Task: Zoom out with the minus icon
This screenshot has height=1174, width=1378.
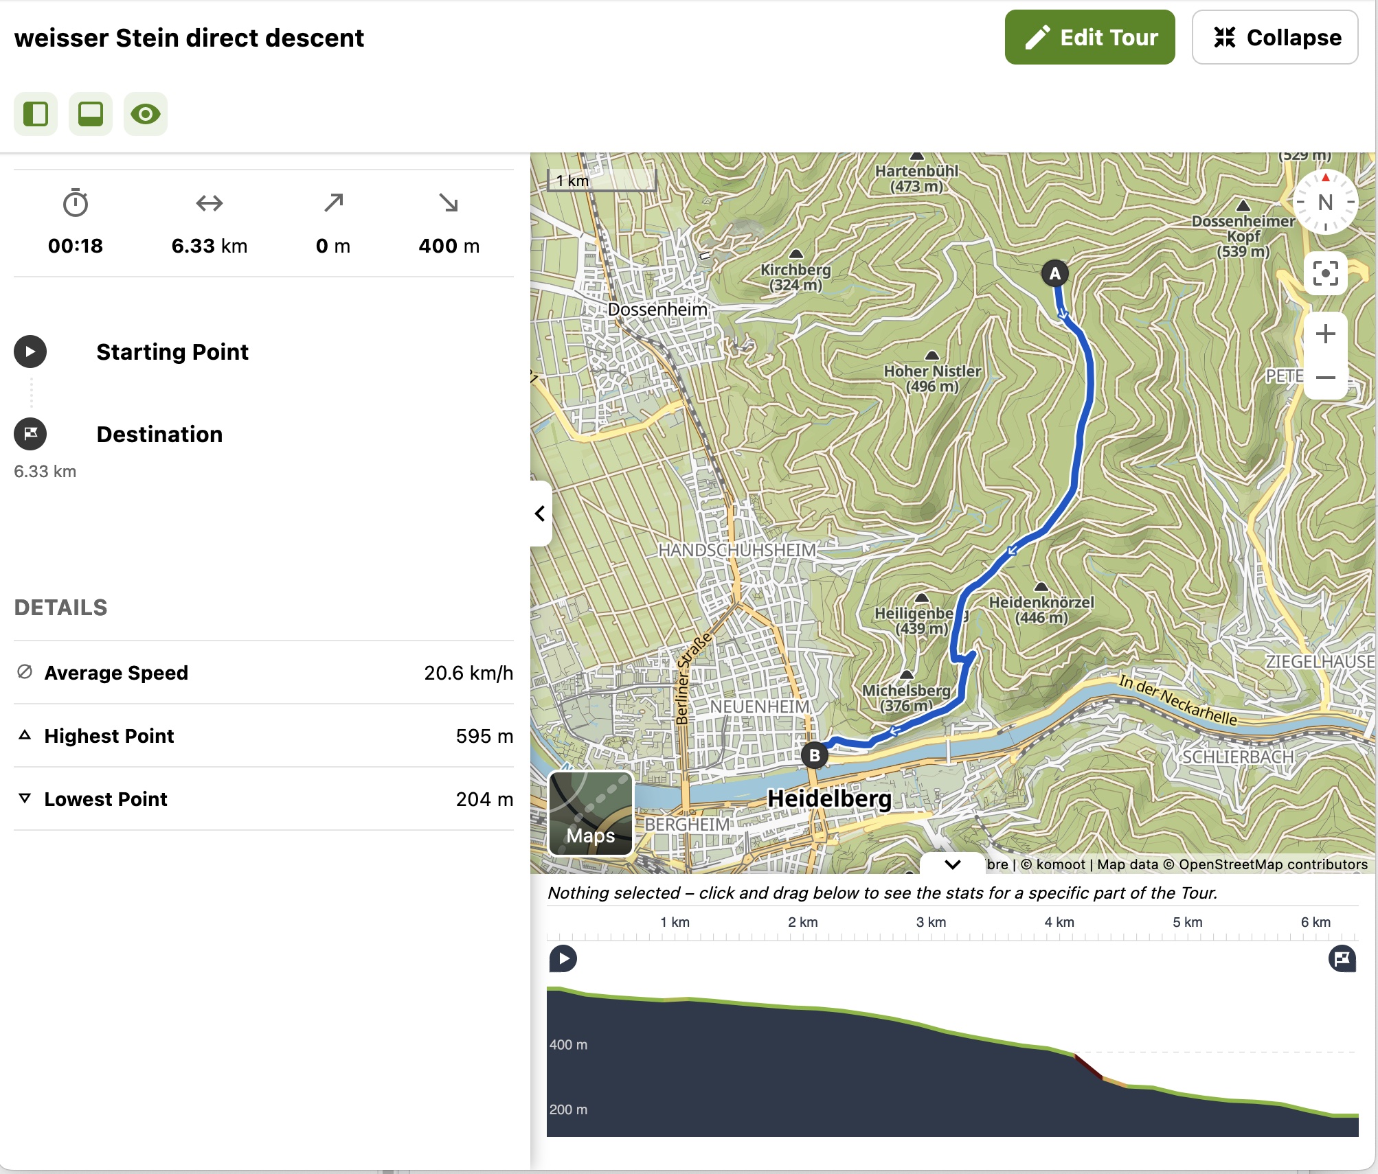Action: click(1325, 378)
